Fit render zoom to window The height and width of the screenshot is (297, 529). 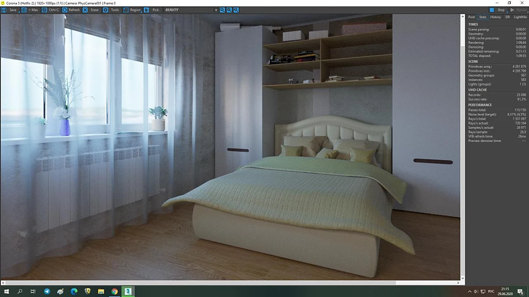236,10
